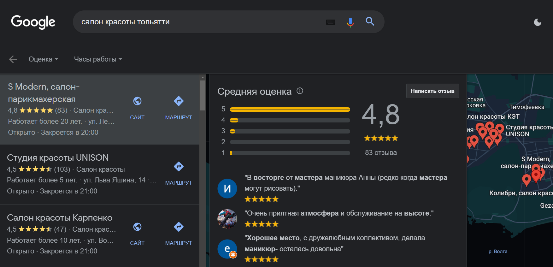Screen dimensions: 553x267
Task: Click Работает более 10 лет address line
Action: [60, 240]
